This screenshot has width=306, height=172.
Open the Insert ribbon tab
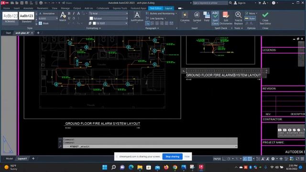click(17, 8)
